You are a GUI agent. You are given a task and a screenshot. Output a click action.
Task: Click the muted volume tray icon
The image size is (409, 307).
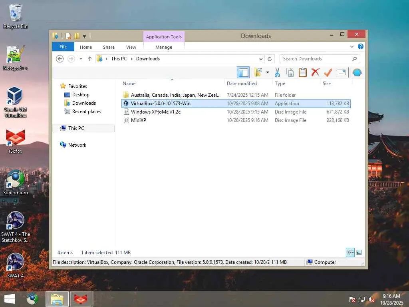tap(371, 299)
